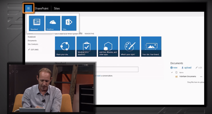Image resolution: width=212 pixels, height=114 pixels.
Task: Open the Share your site tile
Action: click(x=65, y=46)
